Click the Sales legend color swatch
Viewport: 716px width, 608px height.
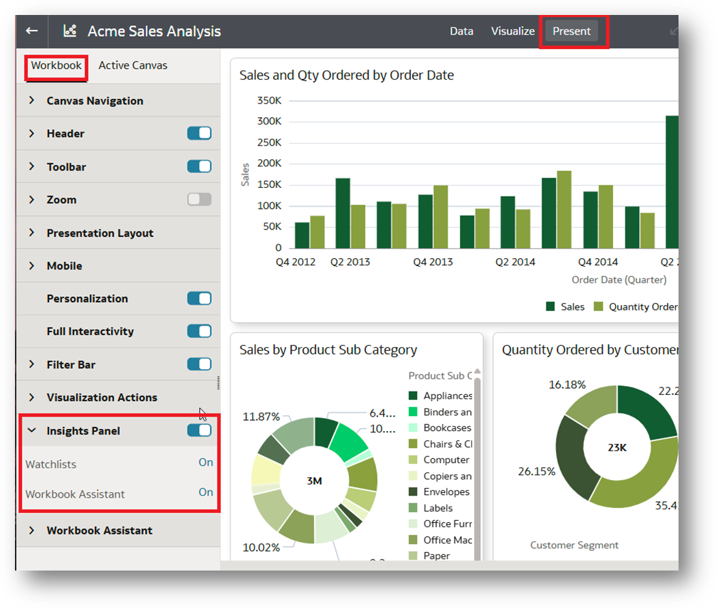click(550, 306)
